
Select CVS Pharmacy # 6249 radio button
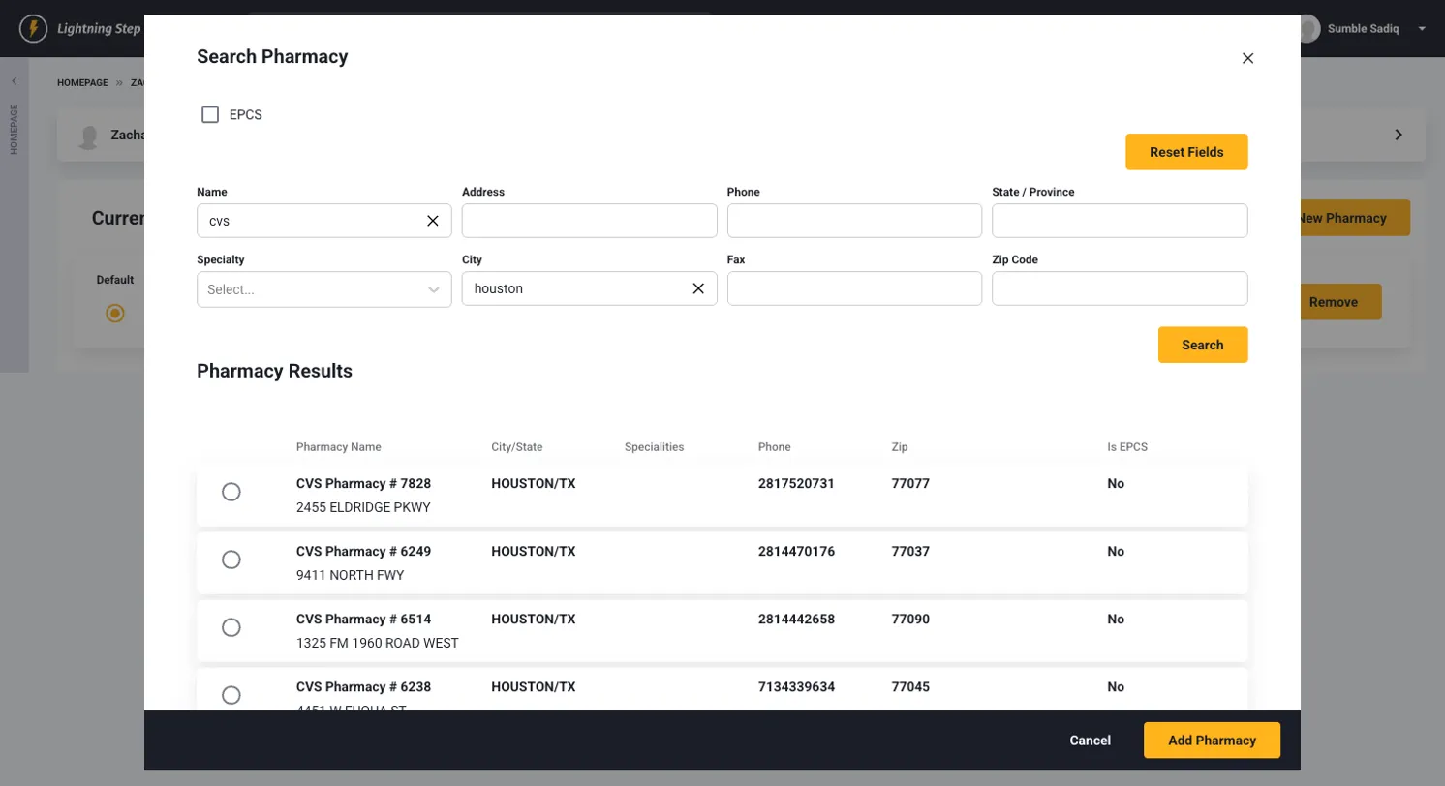231,559
